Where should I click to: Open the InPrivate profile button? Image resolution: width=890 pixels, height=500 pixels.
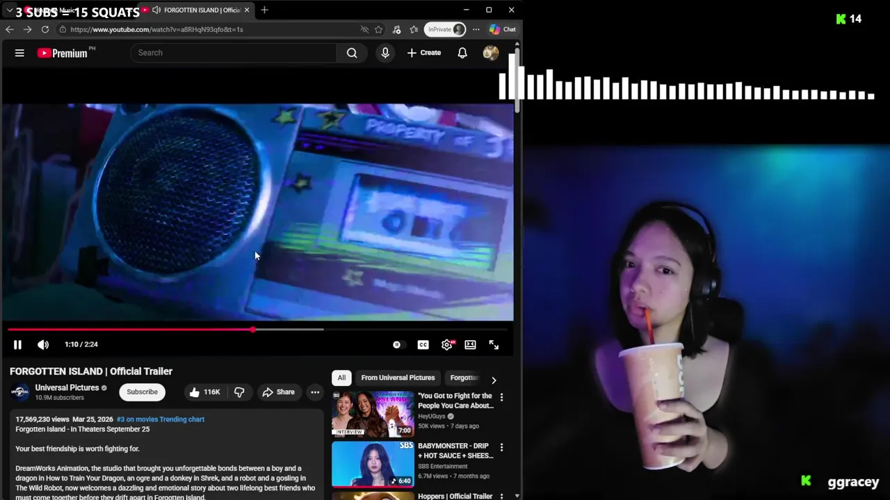446,29
